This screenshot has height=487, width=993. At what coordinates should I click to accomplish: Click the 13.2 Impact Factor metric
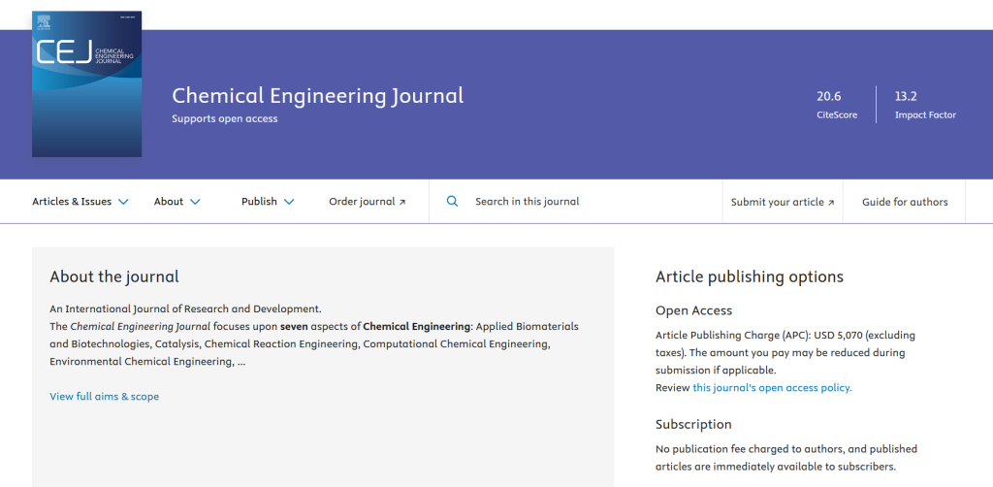coord(906,96)
